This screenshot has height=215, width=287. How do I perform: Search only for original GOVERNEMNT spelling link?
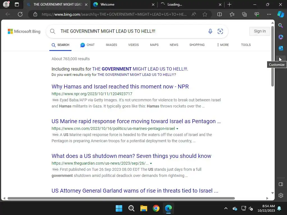[x=136, y=74]
